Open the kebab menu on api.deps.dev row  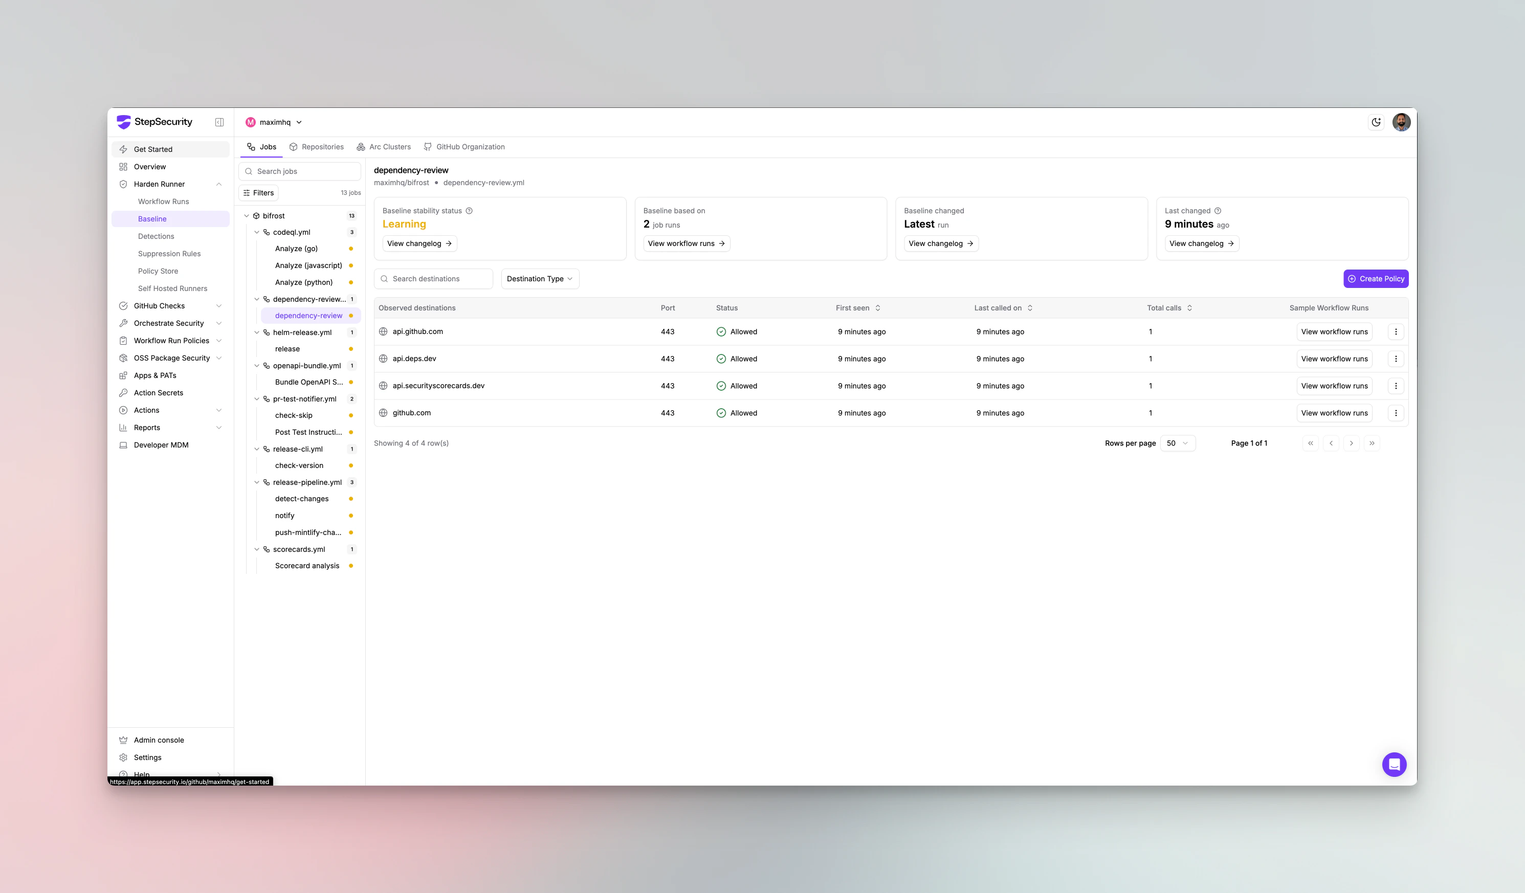(x=1396, y=358)
